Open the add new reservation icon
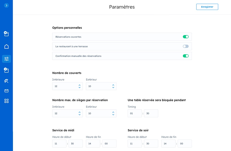This screenshot has width=231, height=151. [6, 34]
